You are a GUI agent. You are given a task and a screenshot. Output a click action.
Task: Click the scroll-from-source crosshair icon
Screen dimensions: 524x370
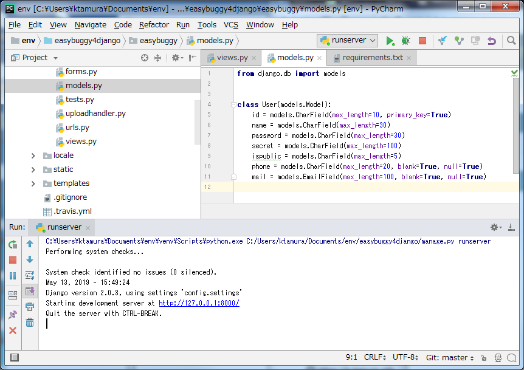(x=144, y=58)
